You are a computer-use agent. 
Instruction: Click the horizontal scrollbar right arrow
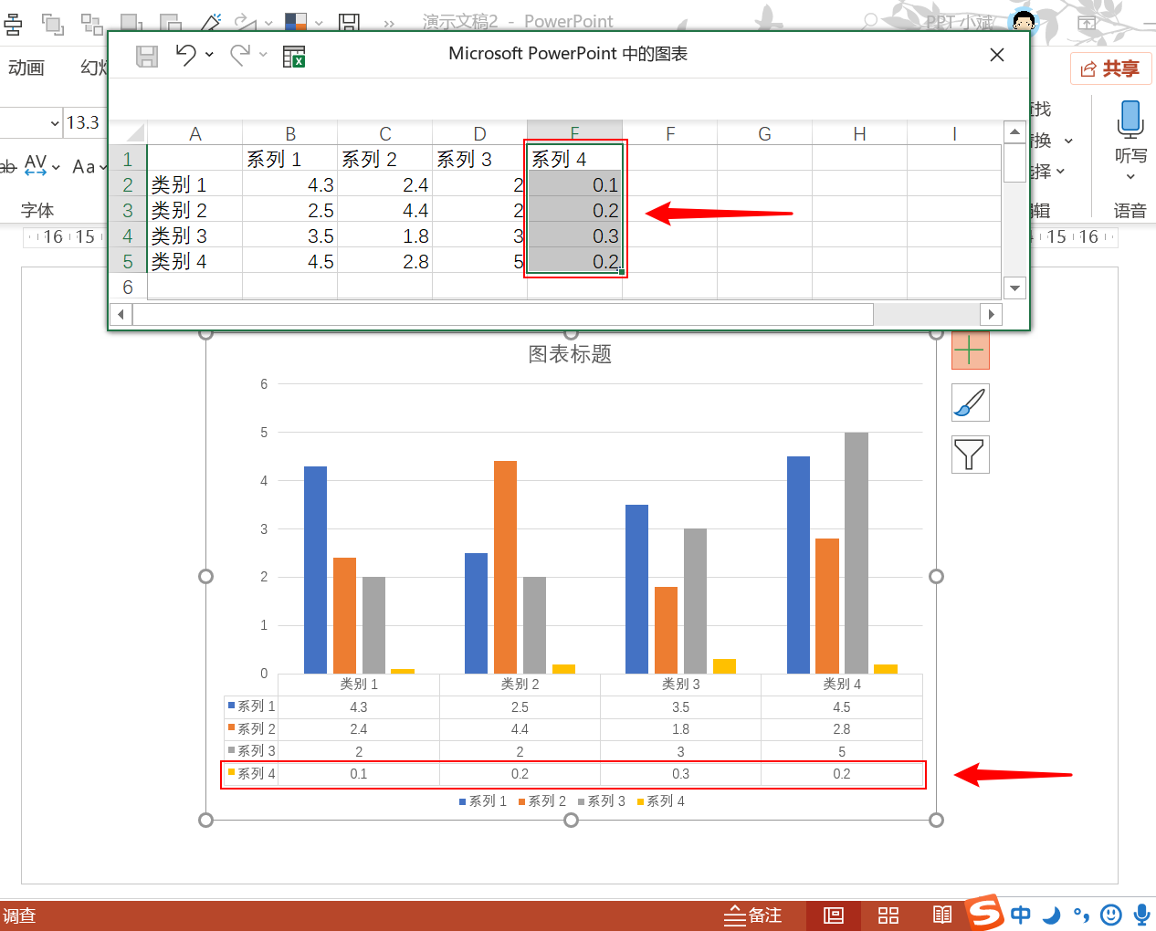(x=992, y=315)
